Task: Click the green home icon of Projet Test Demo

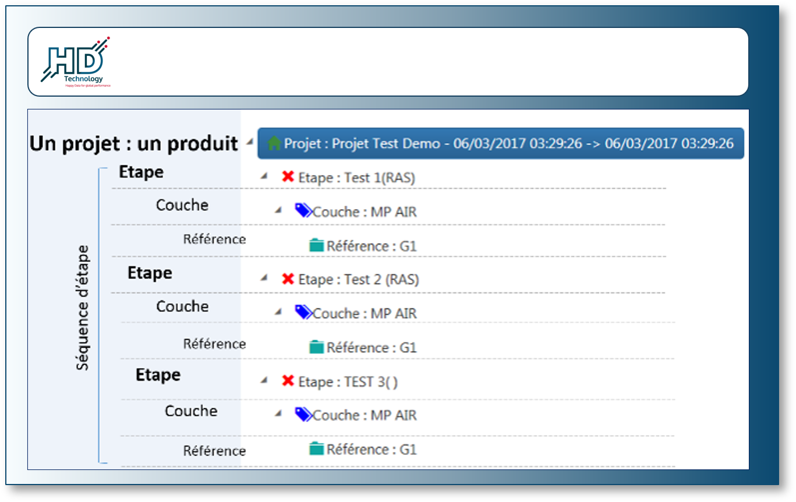Action: pos(274,143)
